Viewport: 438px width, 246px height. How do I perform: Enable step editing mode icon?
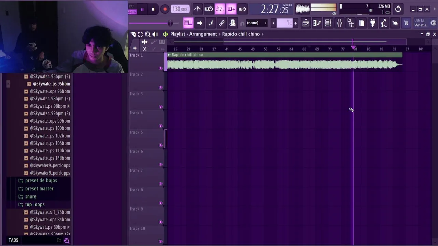(x=211, y=23)
